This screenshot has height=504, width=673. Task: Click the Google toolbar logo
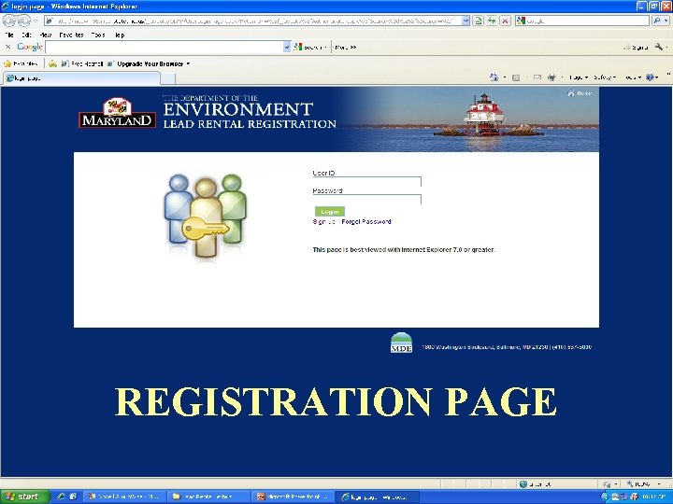30,47
